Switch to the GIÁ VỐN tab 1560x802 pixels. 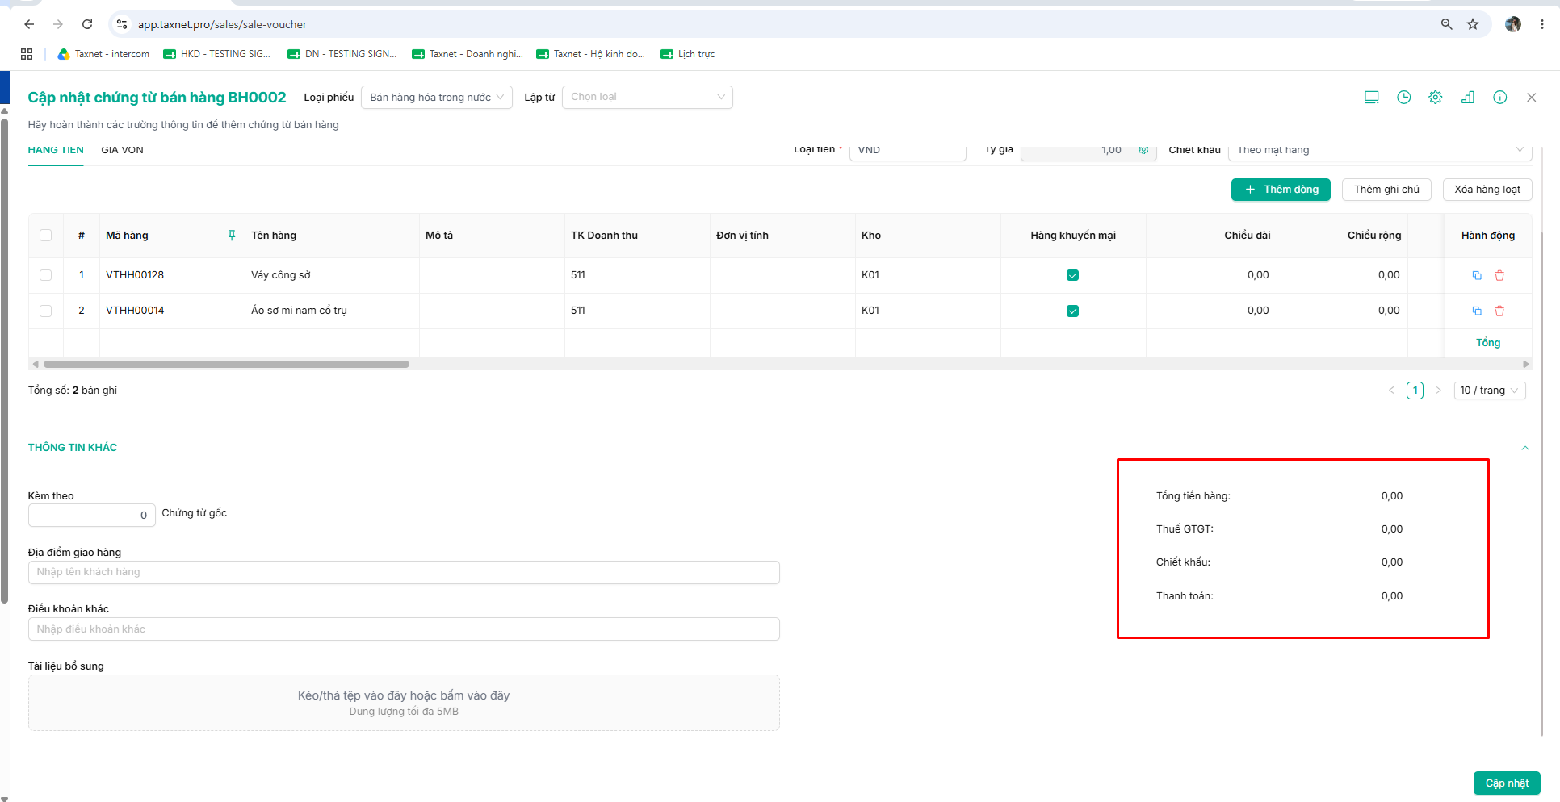[122, 150]
